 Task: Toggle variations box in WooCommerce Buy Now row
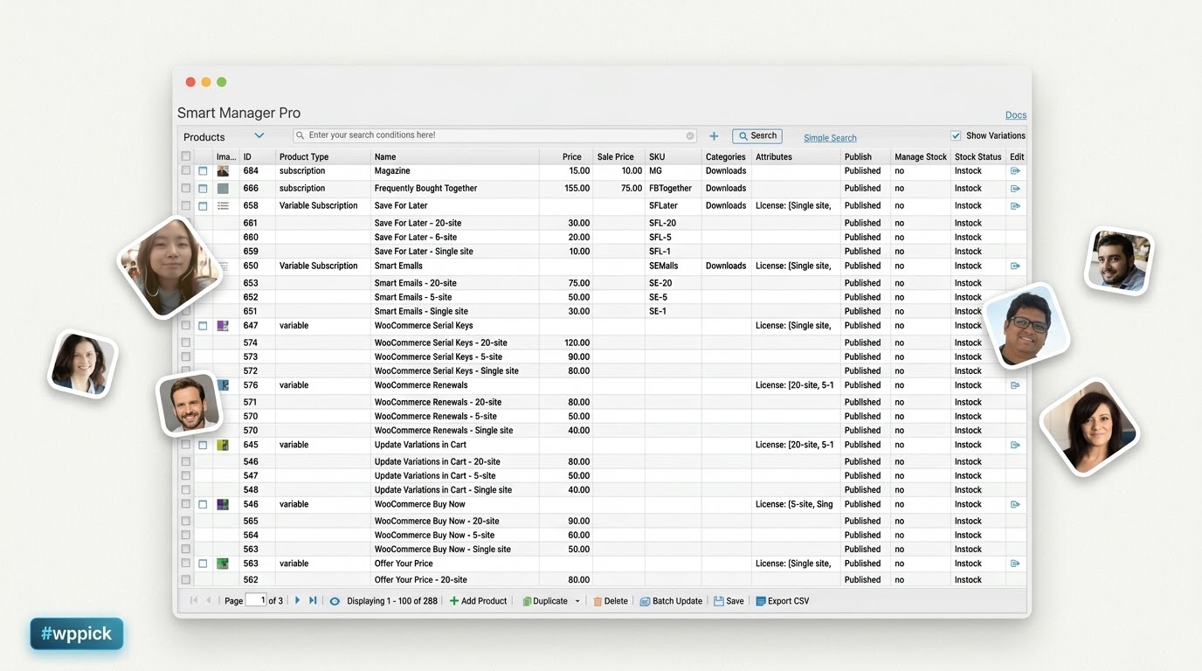(203, 505)
